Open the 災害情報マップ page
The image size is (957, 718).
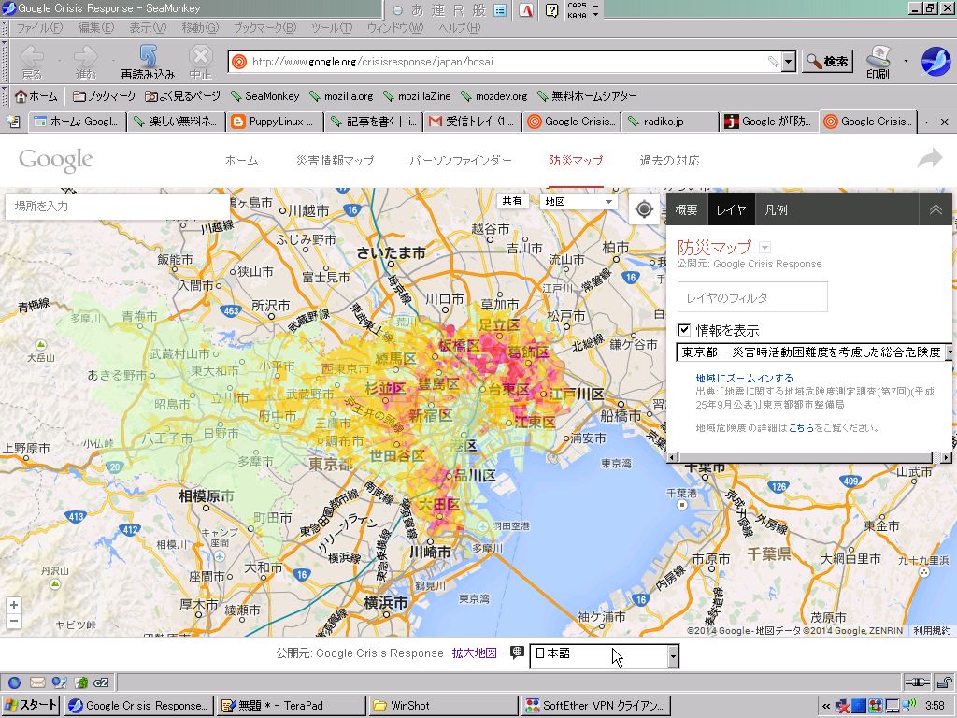(x=335, y=161)
